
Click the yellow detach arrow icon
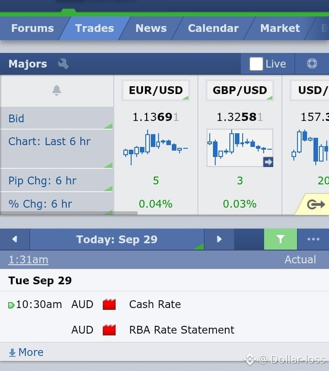point(316,204)
